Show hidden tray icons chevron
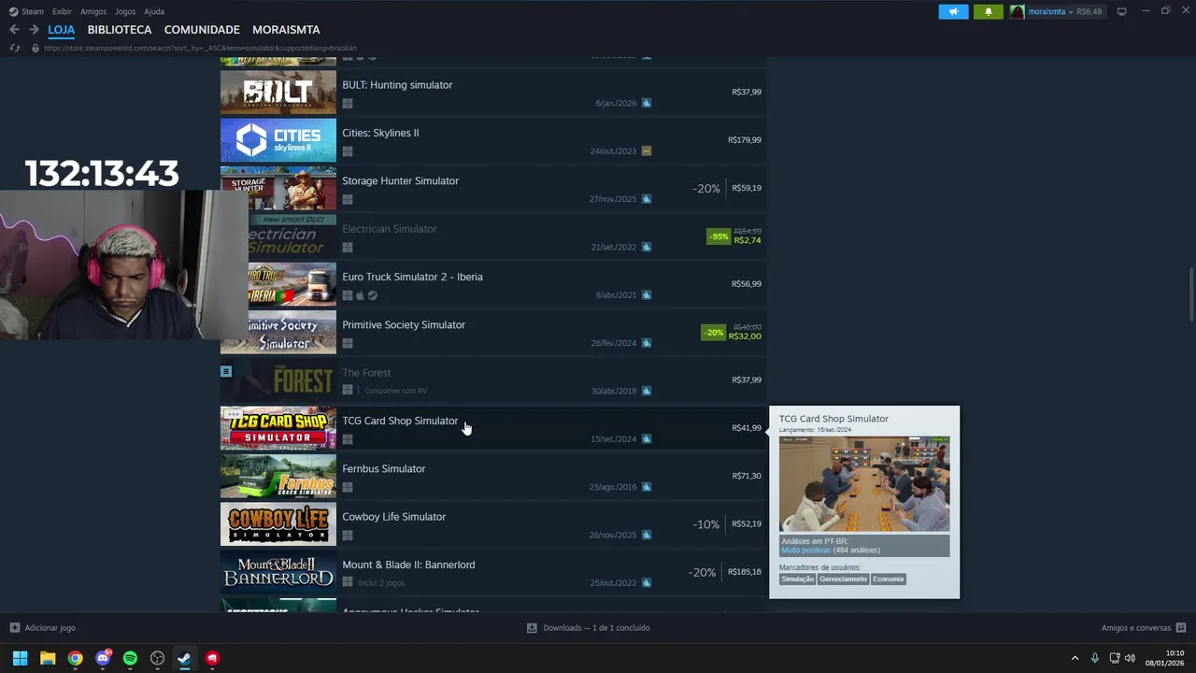 click(x=1075, y=658)
